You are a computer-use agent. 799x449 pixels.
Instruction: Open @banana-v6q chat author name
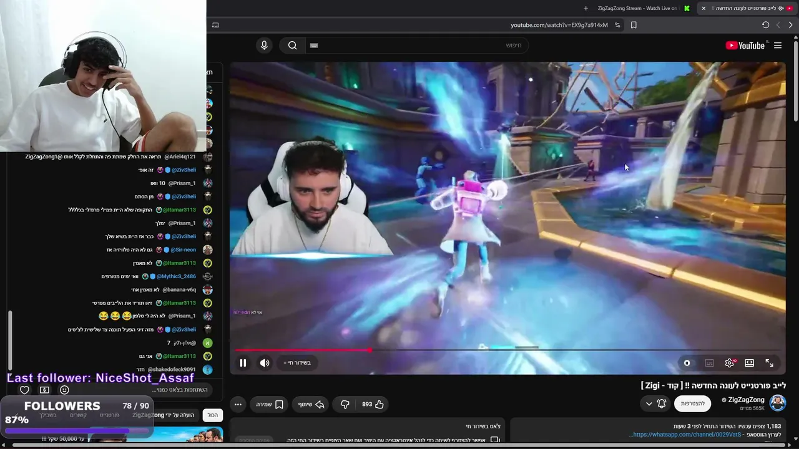click(x=179, y=289)
